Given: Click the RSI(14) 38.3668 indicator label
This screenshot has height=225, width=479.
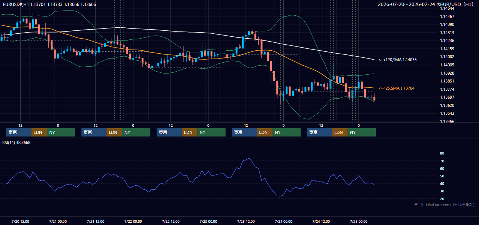Looking at the screenshot, I should (x=16, y=142).
